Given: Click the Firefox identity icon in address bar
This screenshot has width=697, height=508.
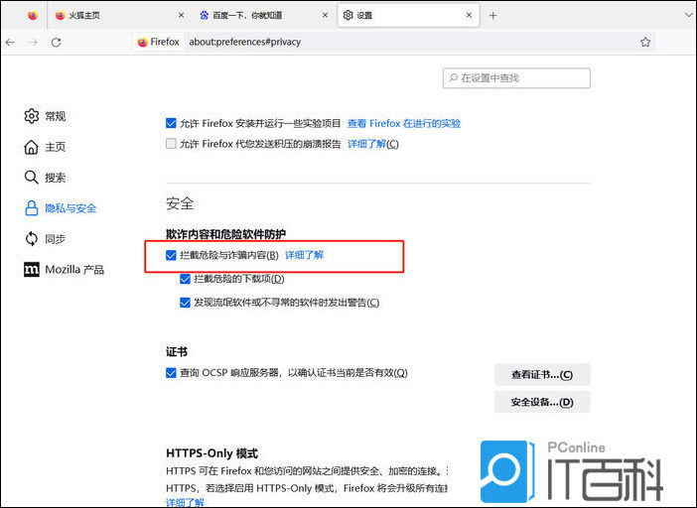Looking at the screenshot, I should point(159,43).
